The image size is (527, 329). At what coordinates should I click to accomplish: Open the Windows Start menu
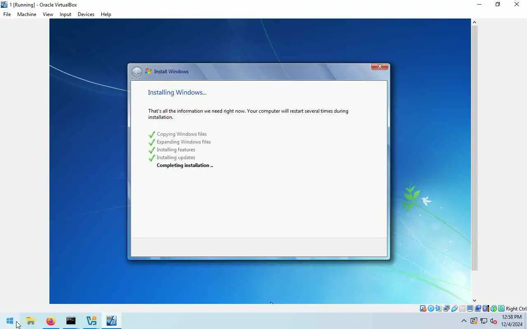coord(10,321)
